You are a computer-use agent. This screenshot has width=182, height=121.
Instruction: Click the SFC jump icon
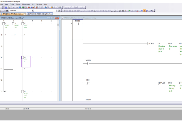73,10
